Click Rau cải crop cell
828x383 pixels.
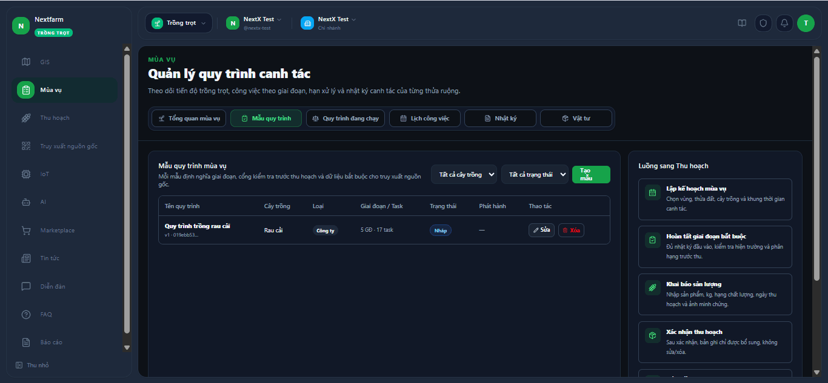coord(273,230)
